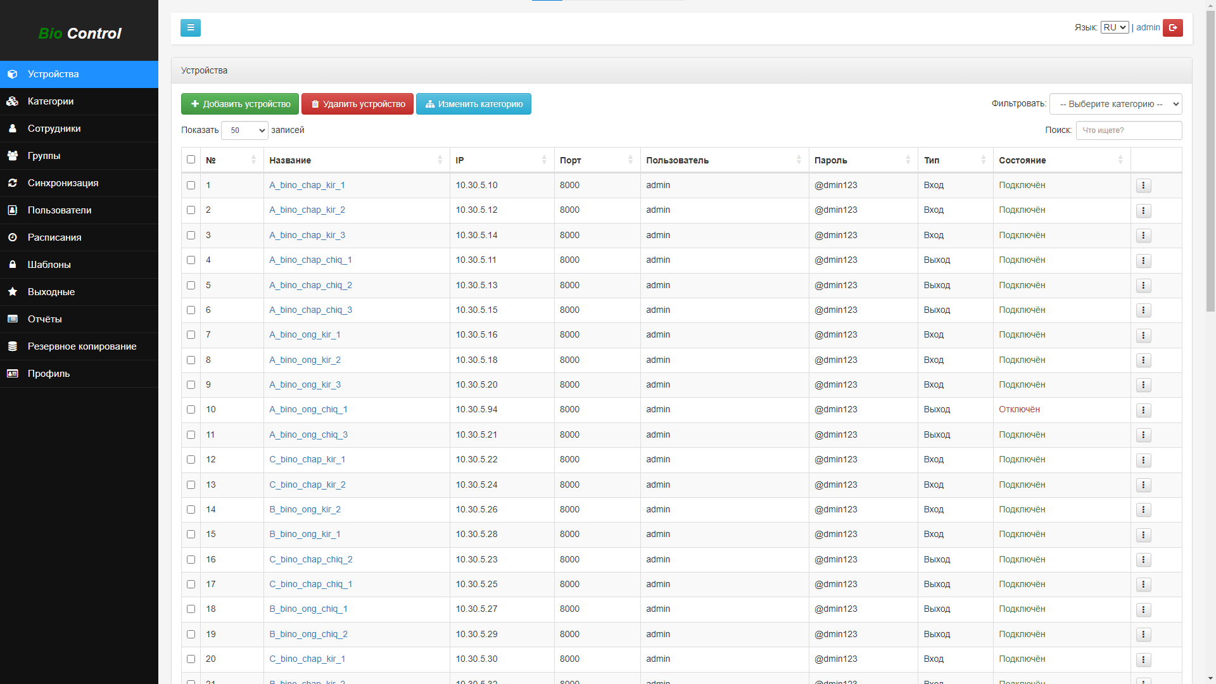The height and width of the screenshot is (684, 1216).
Task: Tick the checkbox for C_bino_chap_chiq_2
Action: [x=191, y=559]
